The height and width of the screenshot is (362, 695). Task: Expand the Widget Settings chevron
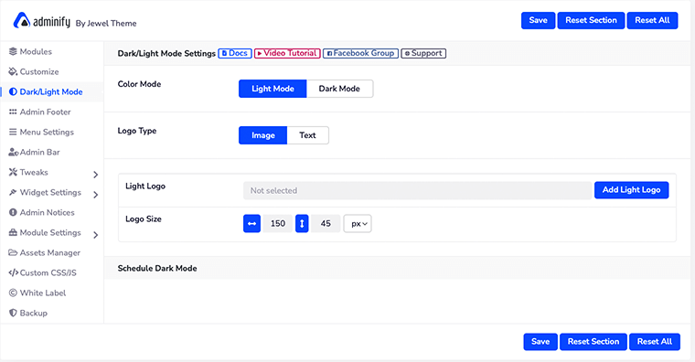[x=96, y=195]
